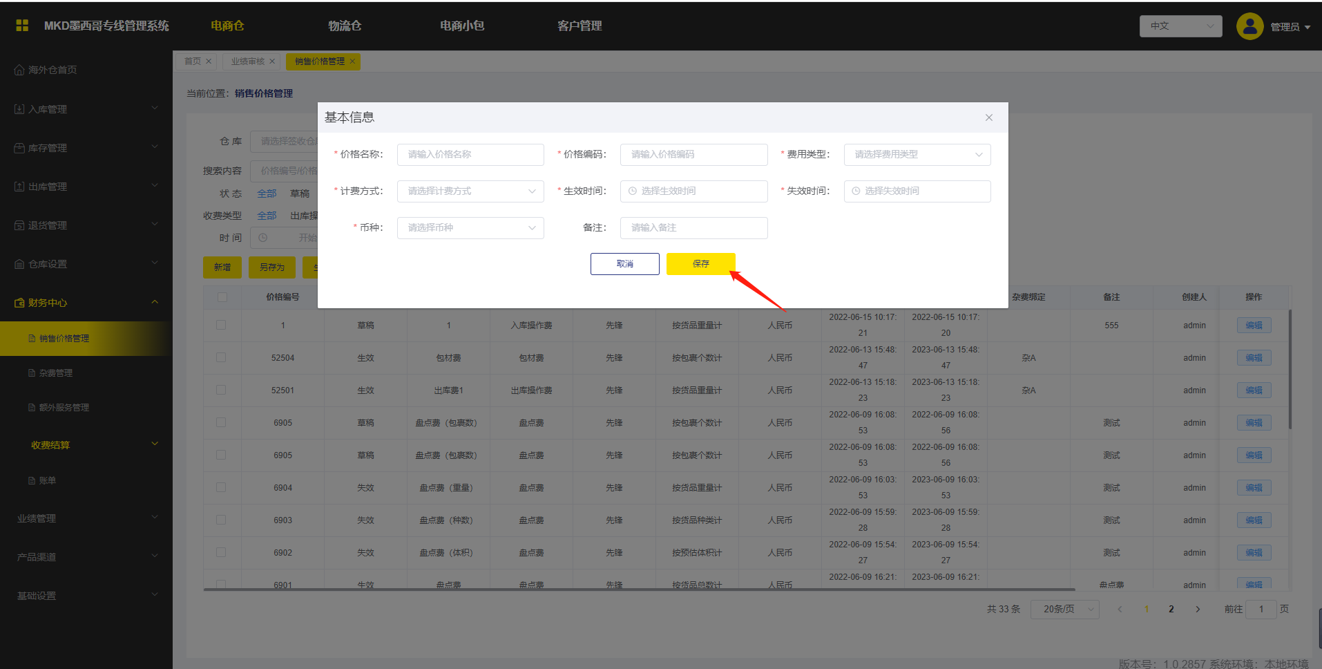Screen dimensions: 1322x669
Task: Check the checkbox for row 52504
Action: coord(221,358)
